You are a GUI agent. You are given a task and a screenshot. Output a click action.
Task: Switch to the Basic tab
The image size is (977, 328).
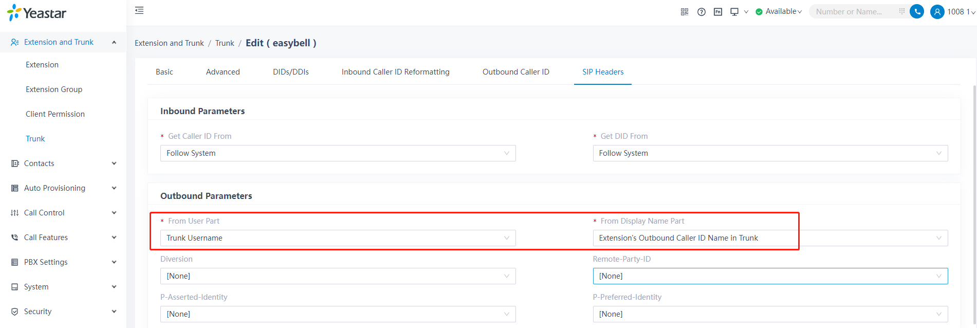click(x=164, y=72)
